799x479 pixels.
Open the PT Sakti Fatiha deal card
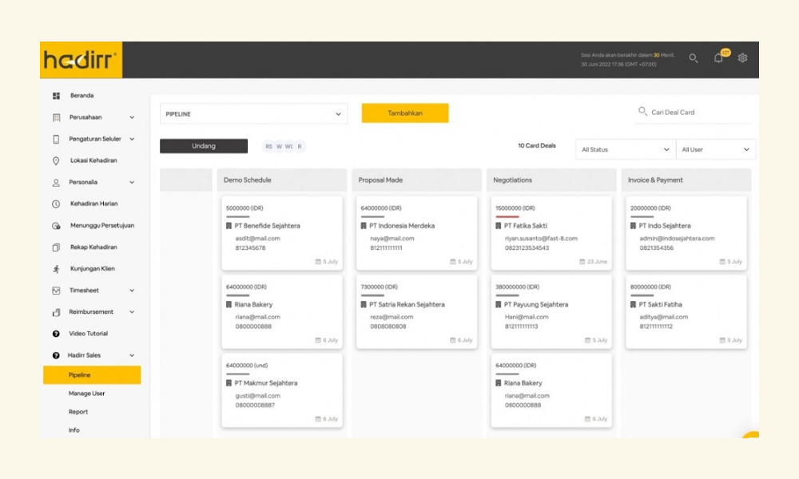(686, 311)
